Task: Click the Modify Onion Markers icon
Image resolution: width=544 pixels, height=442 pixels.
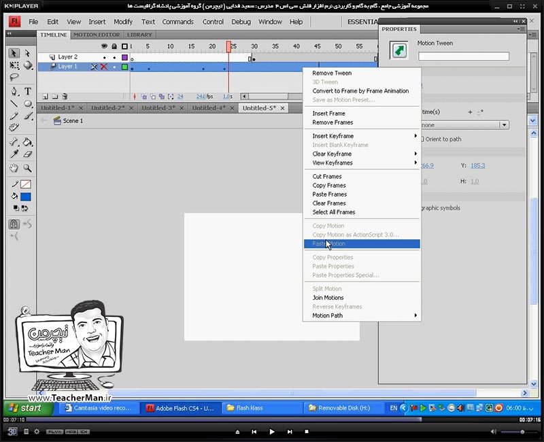Action: click(171, 97)
